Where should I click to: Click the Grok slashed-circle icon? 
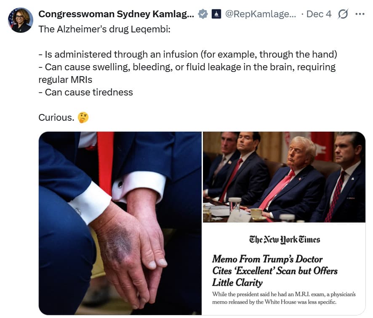[x=343, y=14]
